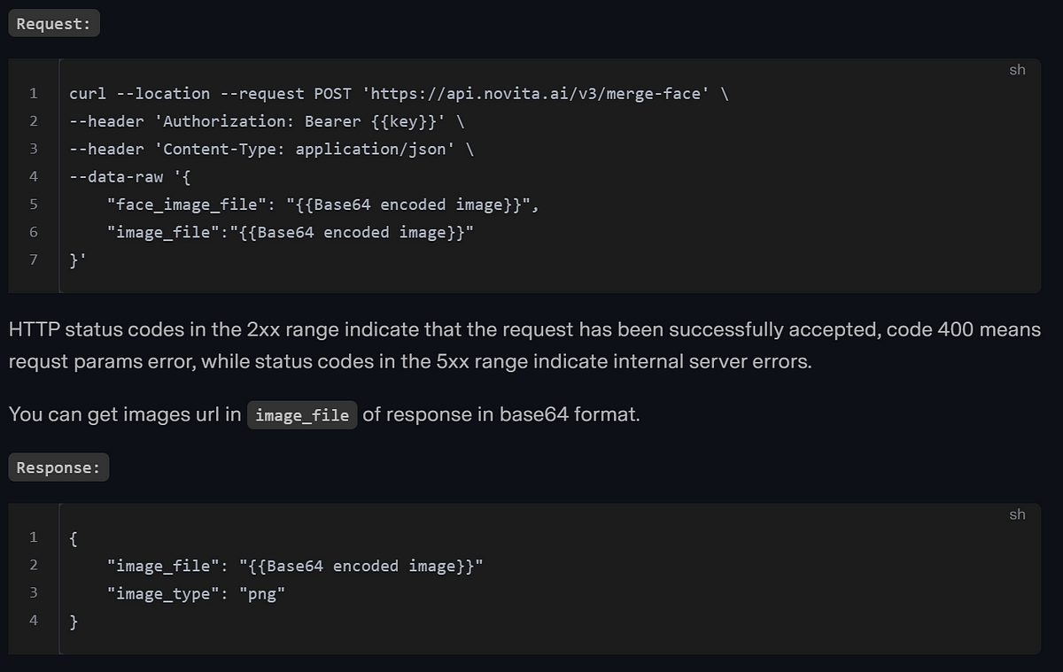Click line number 3 in response code
The height and width of the screenshot is (672, 1063).
tap(34, 594)
